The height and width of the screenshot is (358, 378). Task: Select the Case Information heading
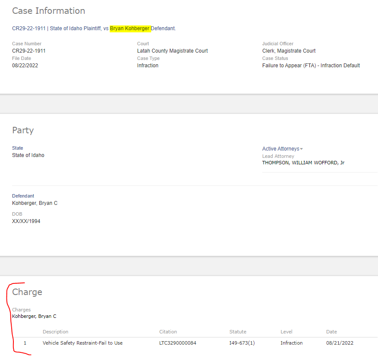tap(48, 11)
